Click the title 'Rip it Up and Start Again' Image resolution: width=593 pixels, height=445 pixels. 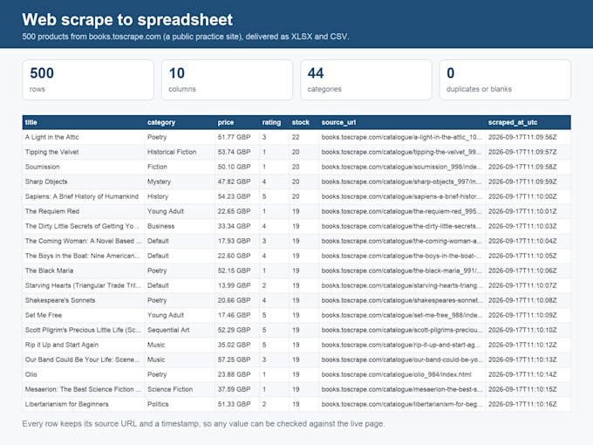[62, 345]
